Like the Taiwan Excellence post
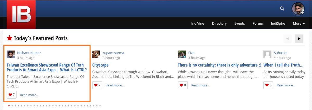 point(12,95)
